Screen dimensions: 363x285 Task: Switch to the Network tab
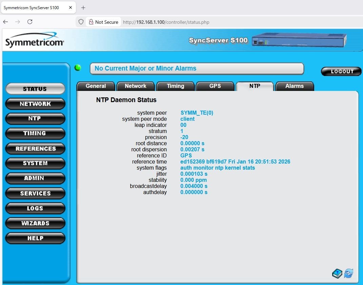coord(136,86)
